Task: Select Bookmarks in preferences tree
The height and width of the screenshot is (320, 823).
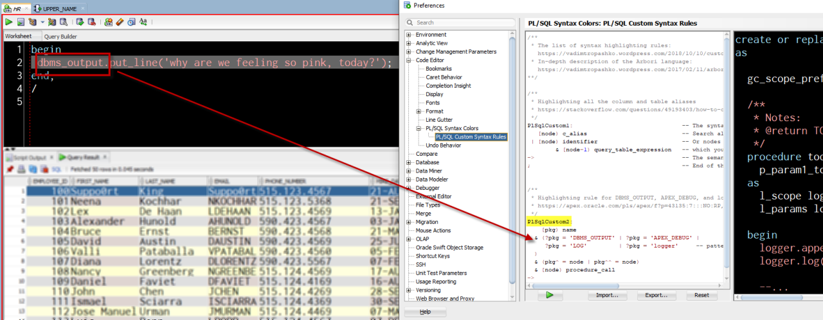Action: [x=439, y=69]
